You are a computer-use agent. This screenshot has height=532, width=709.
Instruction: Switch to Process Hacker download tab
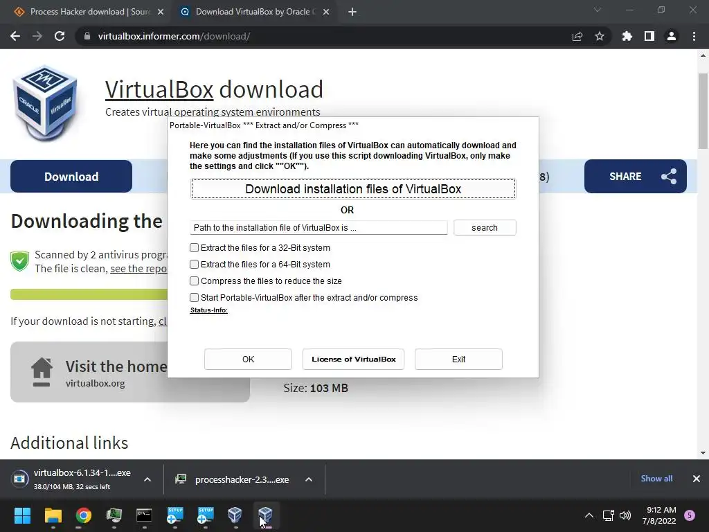89,12
